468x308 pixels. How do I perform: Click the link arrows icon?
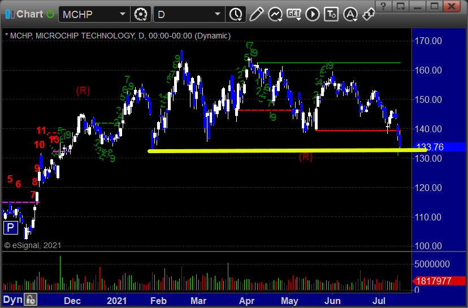click(x=369, y=14)
